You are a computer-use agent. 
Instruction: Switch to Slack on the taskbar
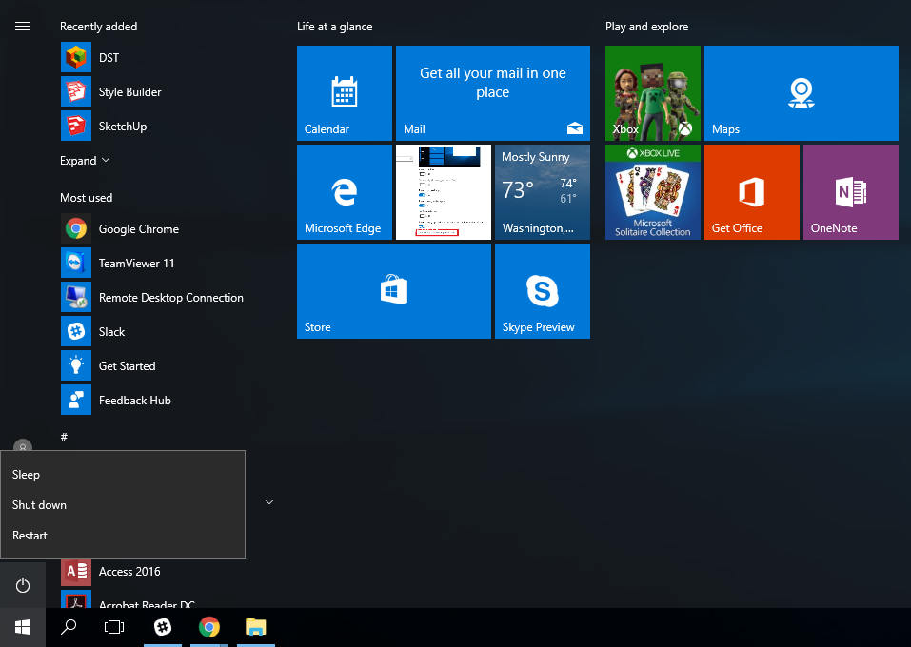[163, 627]
